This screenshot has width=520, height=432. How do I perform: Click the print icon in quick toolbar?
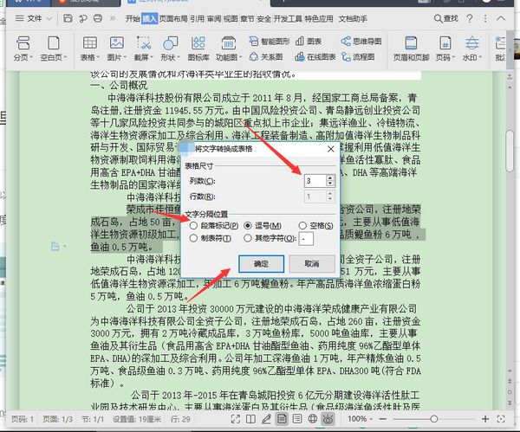point(98,18)
